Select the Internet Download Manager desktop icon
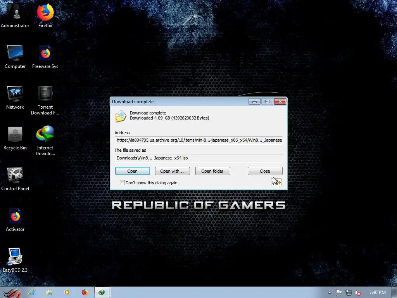This screenshot has height=298, width=397. tap(45, 141)
